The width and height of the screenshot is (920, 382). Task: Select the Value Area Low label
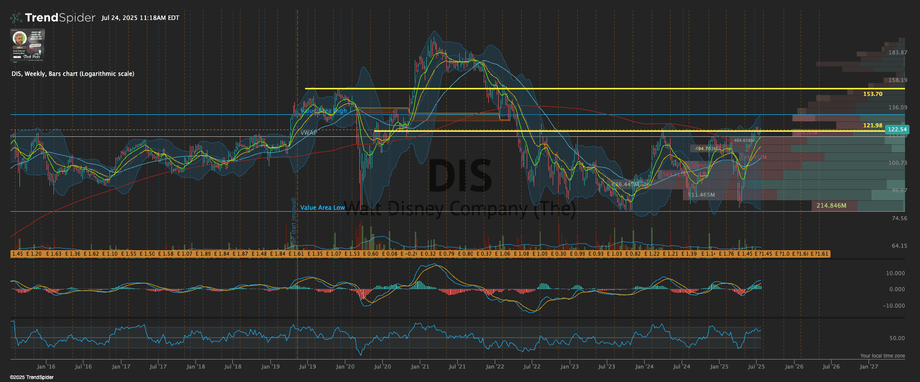click(322, 208)
